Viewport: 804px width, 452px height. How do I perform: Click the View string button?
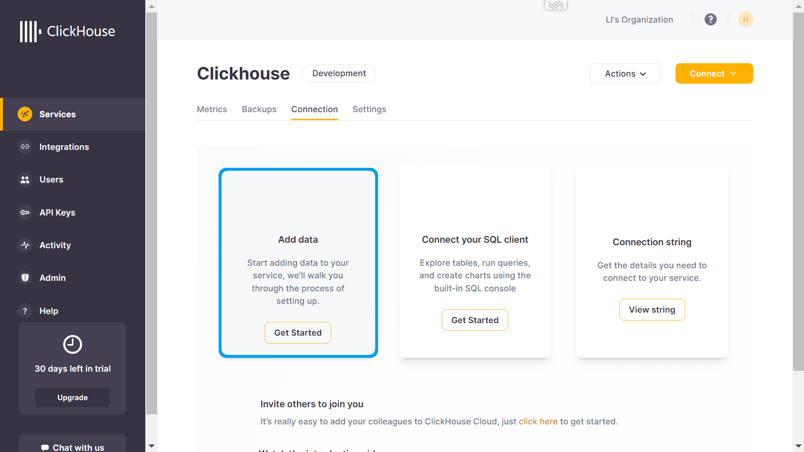pyautogui.click(x=652, y=310)
